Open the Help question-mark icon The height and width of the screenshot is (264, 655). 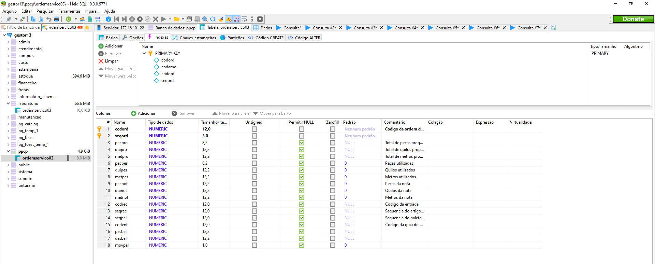pos(108,19)
